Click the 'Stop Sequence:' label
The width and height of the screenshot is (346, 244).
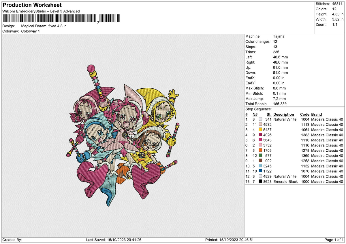tap(258, 109)
